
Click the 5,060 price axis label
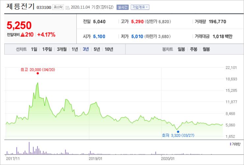tap(230, 125)
